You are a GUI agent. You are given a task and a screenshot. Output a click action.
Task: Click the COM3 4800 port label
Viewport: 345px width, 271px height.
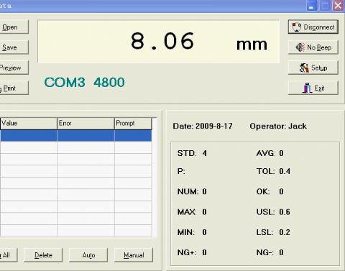pyautogui.click(x=84, y=82)
